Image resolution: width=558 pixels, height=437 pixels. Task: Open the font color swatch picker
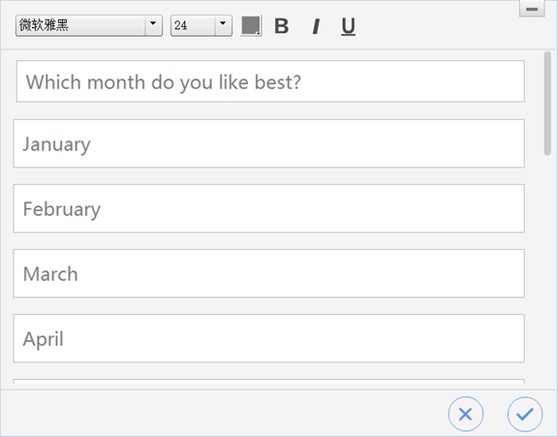[251, 25]
